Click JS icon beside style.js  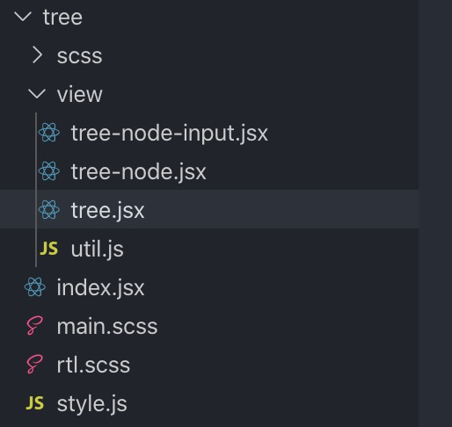pyautogui.click(x=35, y=403)
